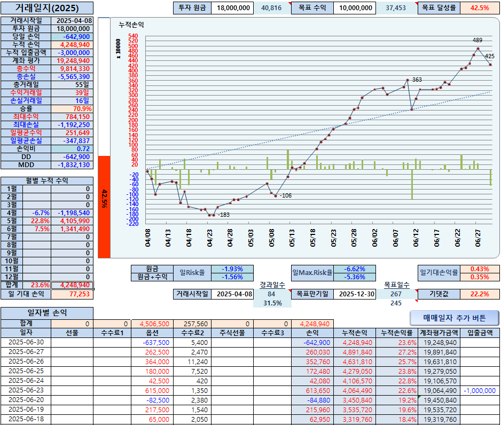Click the 총손실 value -5,565,390
Viewport: 501px width, 425px height.
click(x=72, y=77)
